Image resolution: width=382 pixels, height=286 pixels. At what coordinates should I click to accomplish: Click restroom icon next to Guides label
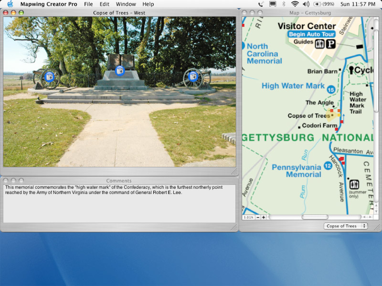319,44
